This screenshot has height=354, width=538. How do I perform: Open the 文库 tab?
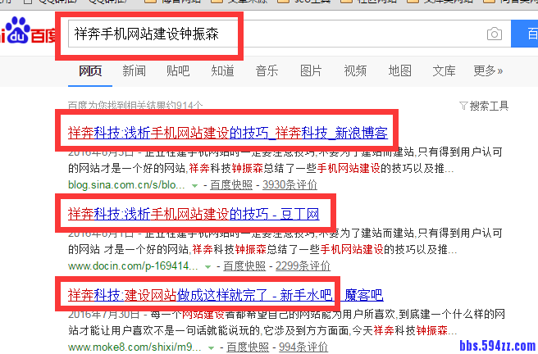pos(444,70)
